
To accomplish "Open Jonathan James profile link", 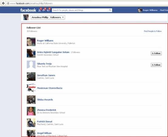I will coord(46,75).
